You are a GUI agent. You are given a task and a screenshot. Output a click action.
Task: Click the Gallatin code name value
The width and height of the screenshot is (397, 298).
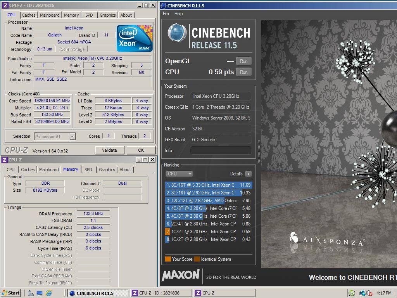pyautogui.click(x=55, y=35)
